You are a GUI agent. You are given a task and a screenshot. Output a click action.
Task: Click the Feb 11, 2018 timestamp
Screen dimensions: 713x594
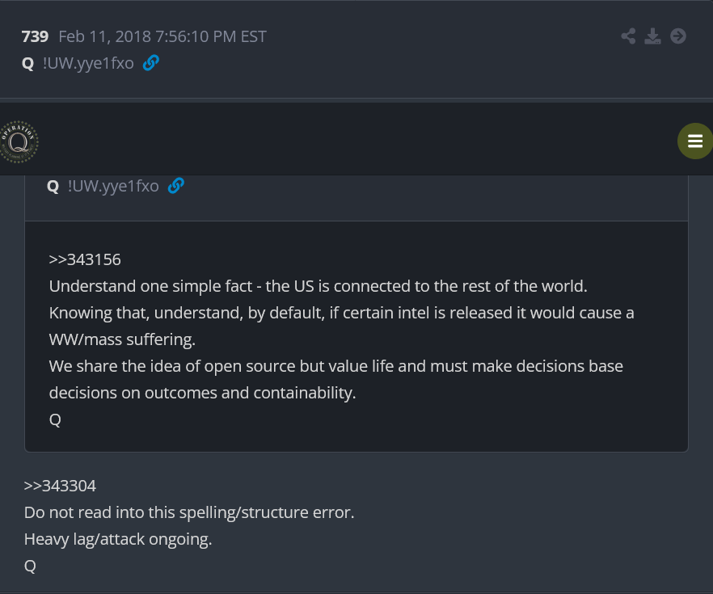click(162, 36)
